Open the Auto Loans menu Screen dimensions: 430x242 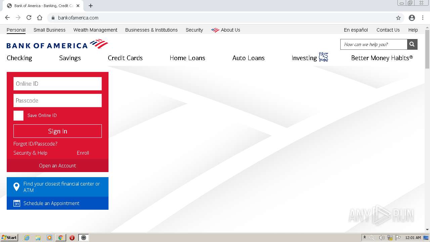coord(249,58)
